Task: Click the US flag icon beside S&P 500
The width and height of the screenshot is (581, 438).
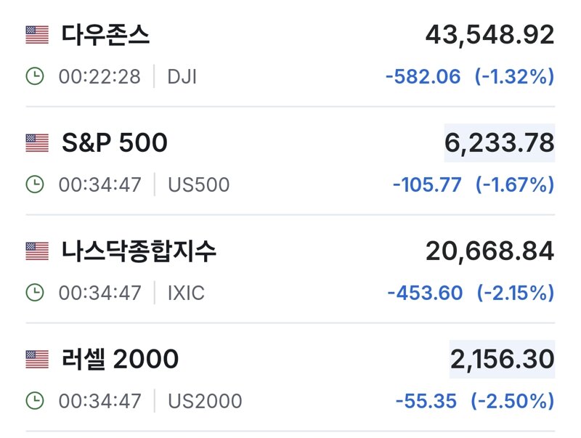Action: click(x=37, y=143)
